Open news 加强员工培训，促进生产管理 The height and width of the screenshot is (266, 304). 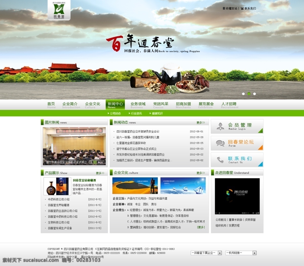[144, 160]
